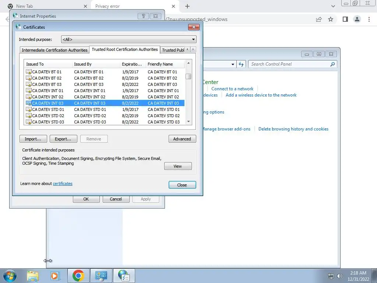Screen dimensions: 377x283
Task: Open the Control Panel taskbar icon
Action: (x=101, y=276)
